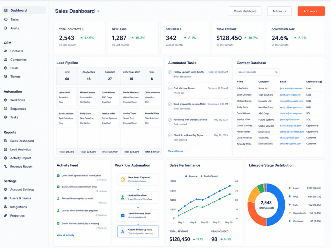This screenshot has width=331, height=248.
Task: Click the Integrations icon
Action: tap(6, 207)
